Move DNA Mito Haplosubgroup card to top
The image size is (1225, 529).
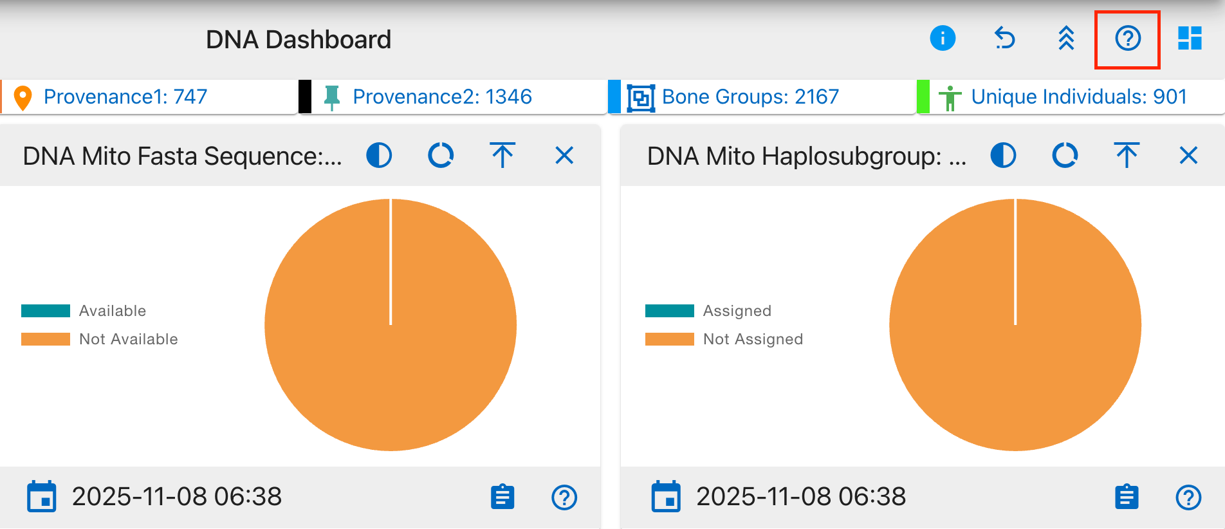1127,156
